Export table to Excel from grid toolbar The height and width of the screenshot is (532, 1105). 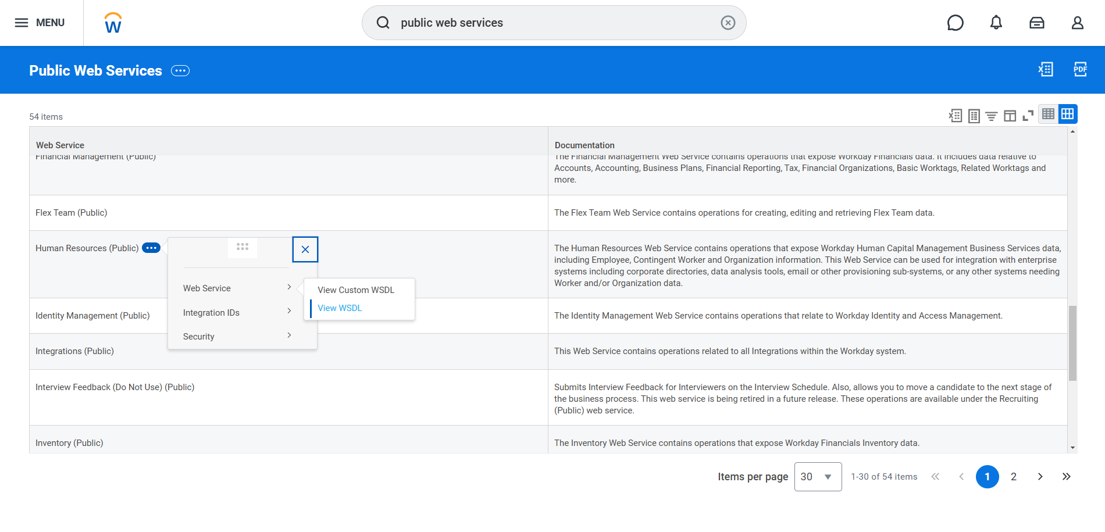[x=956, y=116]
